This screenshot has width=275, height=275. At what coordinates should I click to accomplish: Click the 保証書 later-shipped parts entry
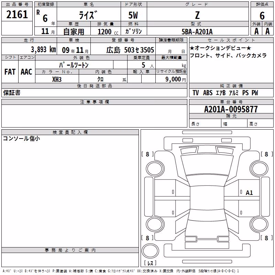12,92
